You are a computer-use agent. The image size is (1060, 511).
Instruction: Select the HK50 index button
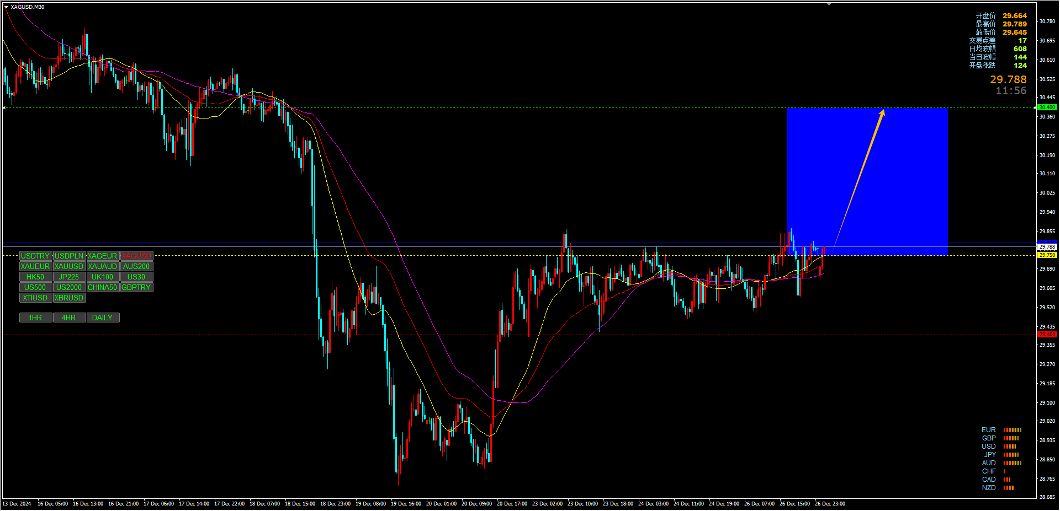(x=35, y=277)
